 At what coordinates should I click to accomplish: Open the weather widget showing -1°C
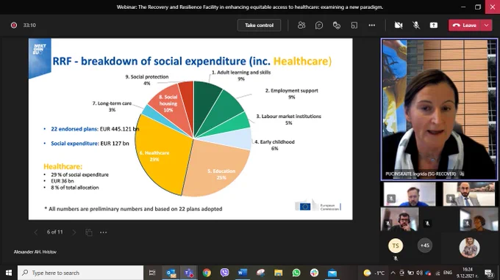374,273
